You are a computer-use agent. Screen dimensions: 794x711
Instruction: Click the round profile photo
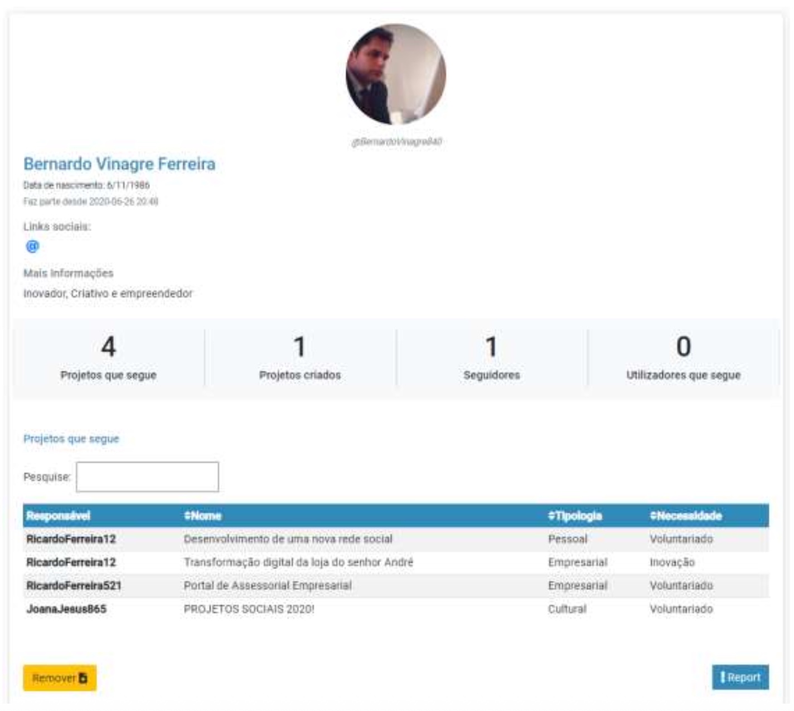click(395, 74)
